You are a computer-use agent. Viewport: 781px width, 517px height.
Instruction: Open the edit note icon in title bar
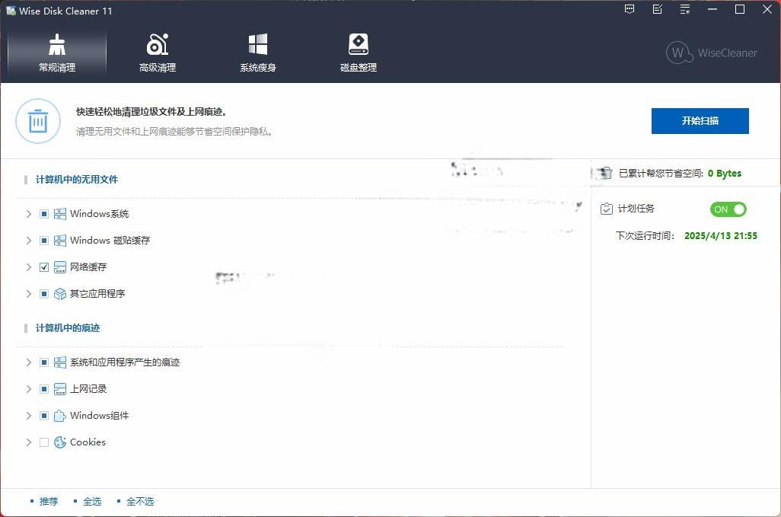[x=658, y=9]
